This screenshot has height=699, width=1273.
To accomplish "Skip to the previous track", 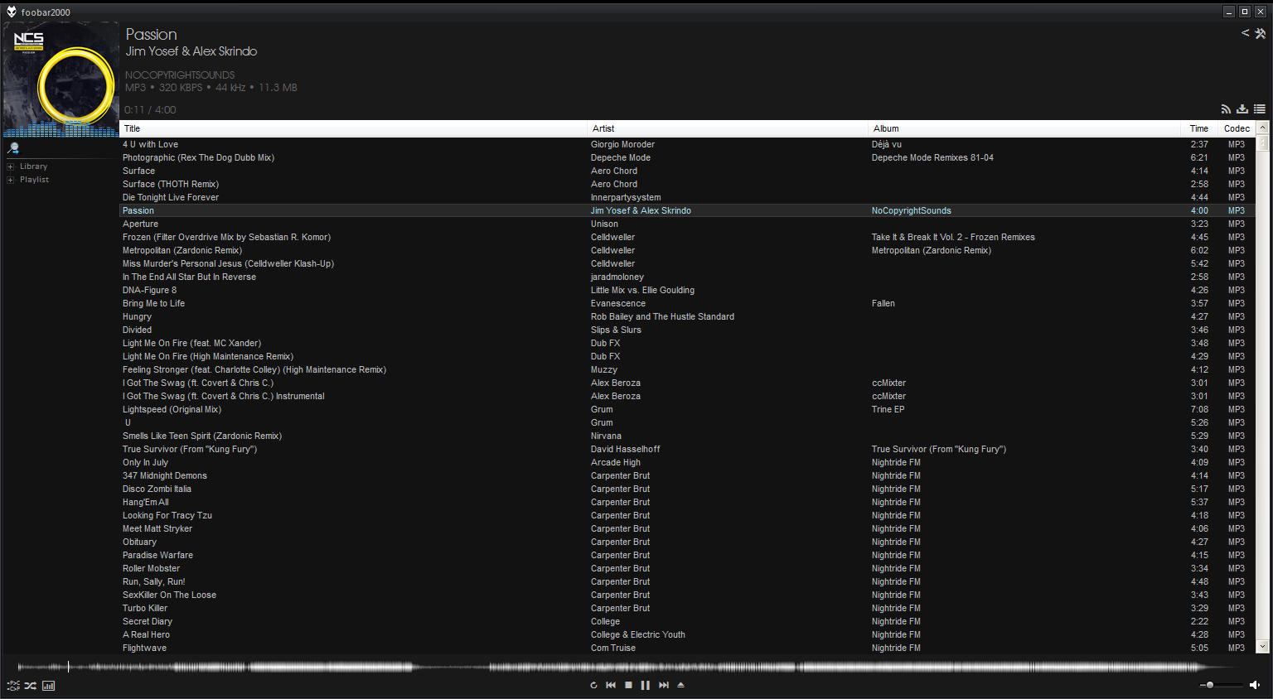I will (611, 685).
